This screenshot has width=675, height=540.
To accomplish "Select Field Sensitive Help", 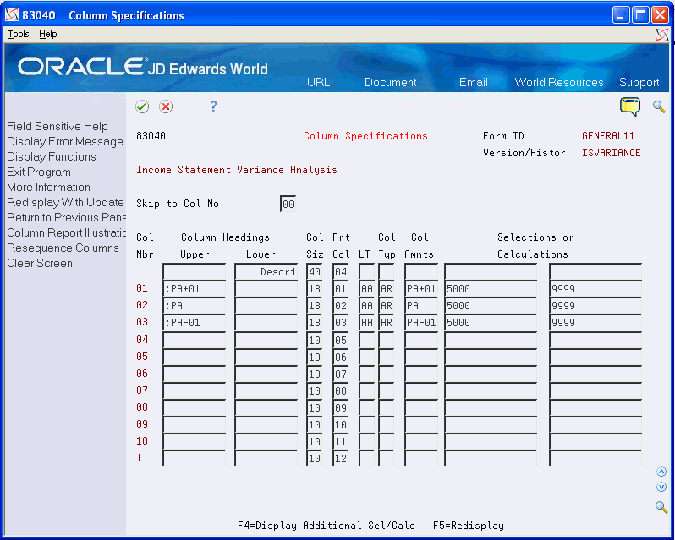I will 58,127.
